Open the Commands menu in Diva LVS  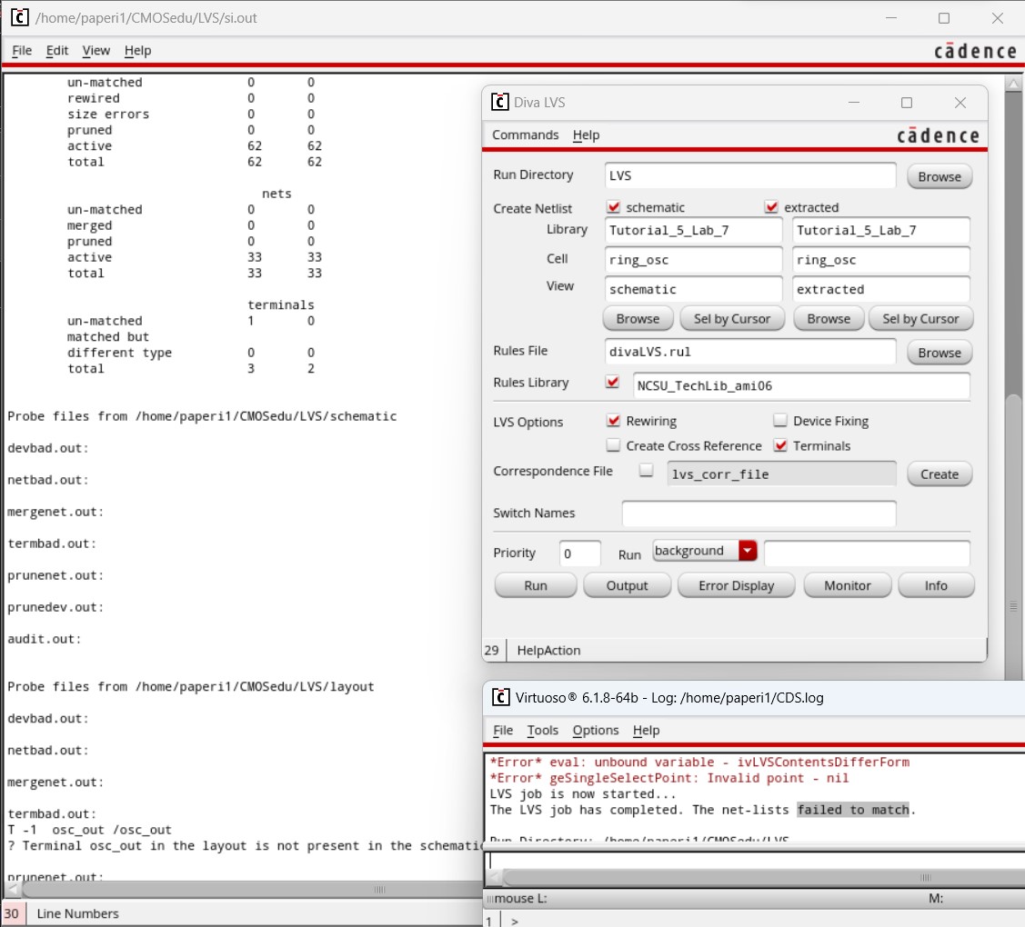coord(525,135)
